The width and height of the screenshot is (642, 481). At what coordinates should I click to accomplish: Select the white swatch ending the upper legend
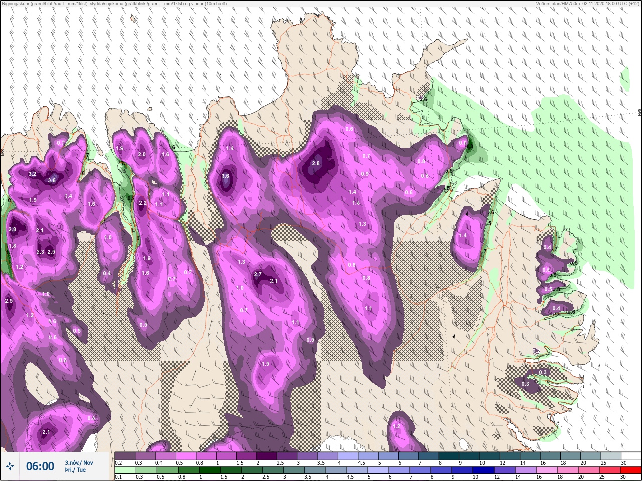coord(631,456)
